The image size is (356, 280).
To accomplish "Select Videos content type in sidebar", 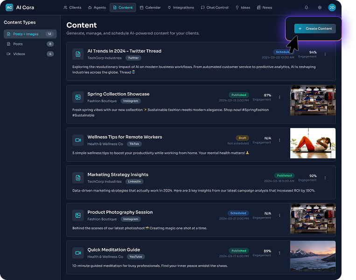I will coord(19,54).
